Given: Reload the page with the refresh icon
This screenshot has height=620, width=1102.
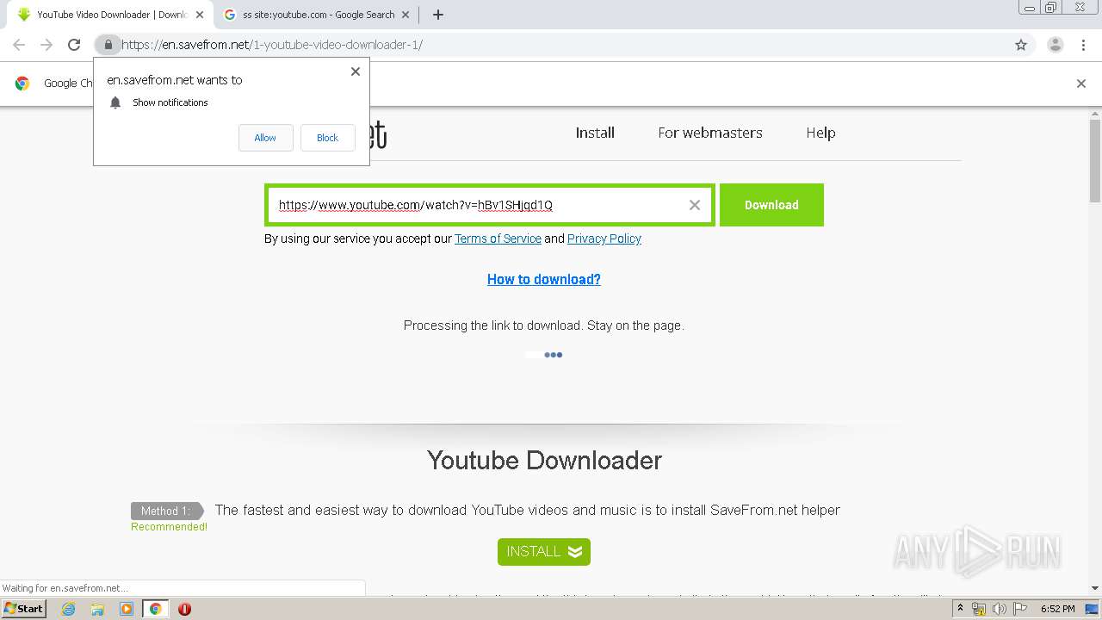Looking at the screenshot, I should click(x=74, y=45).
